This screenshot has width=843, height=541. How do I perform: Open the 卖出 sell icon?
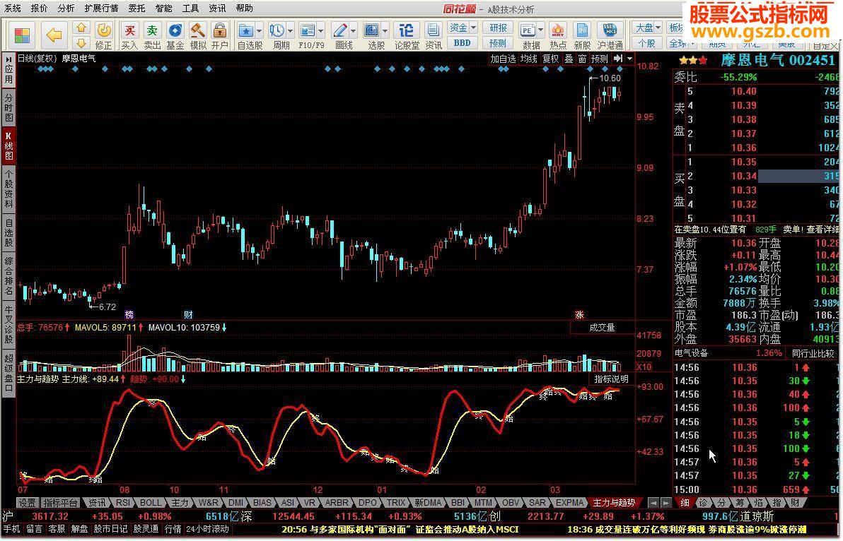tap(153, 30)
